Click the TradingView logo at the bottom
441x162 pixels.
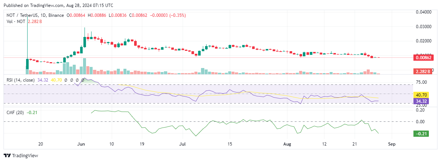pos(21,155)
